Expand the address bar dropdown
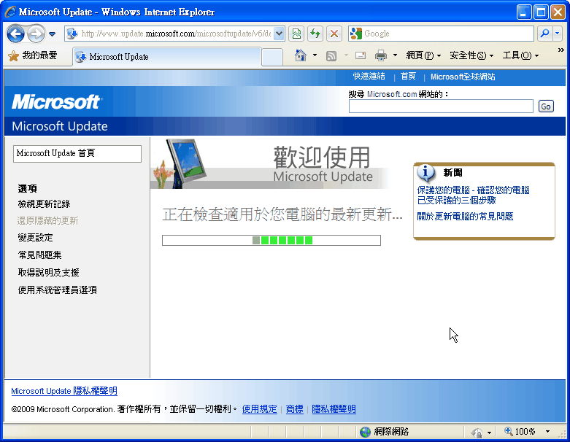 279,34
